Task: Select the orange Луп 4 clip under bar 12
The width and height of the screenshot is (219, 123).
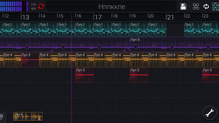Action: pyautogui.click(x=12, y=60)
